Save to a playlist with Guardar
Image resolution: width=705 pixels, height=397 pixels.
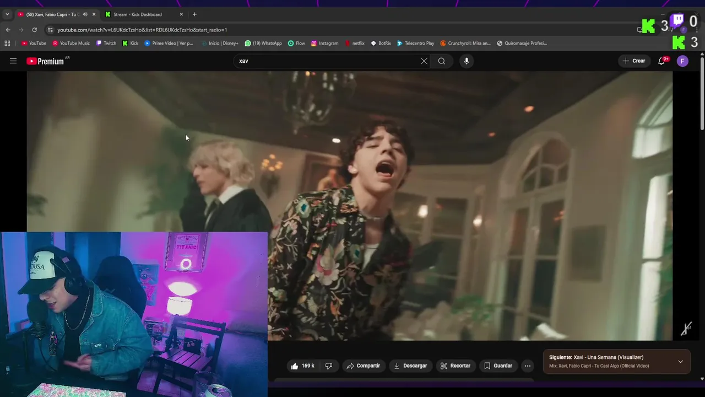(x=498, y=366)
